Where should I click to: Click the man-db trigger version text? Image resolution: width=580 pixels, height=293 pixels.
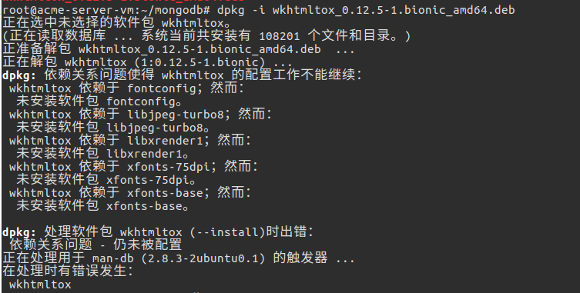click(203, 258)
